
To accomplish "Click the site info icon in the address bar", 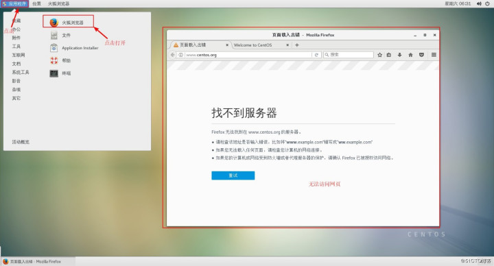I will [x=181, y=55].
